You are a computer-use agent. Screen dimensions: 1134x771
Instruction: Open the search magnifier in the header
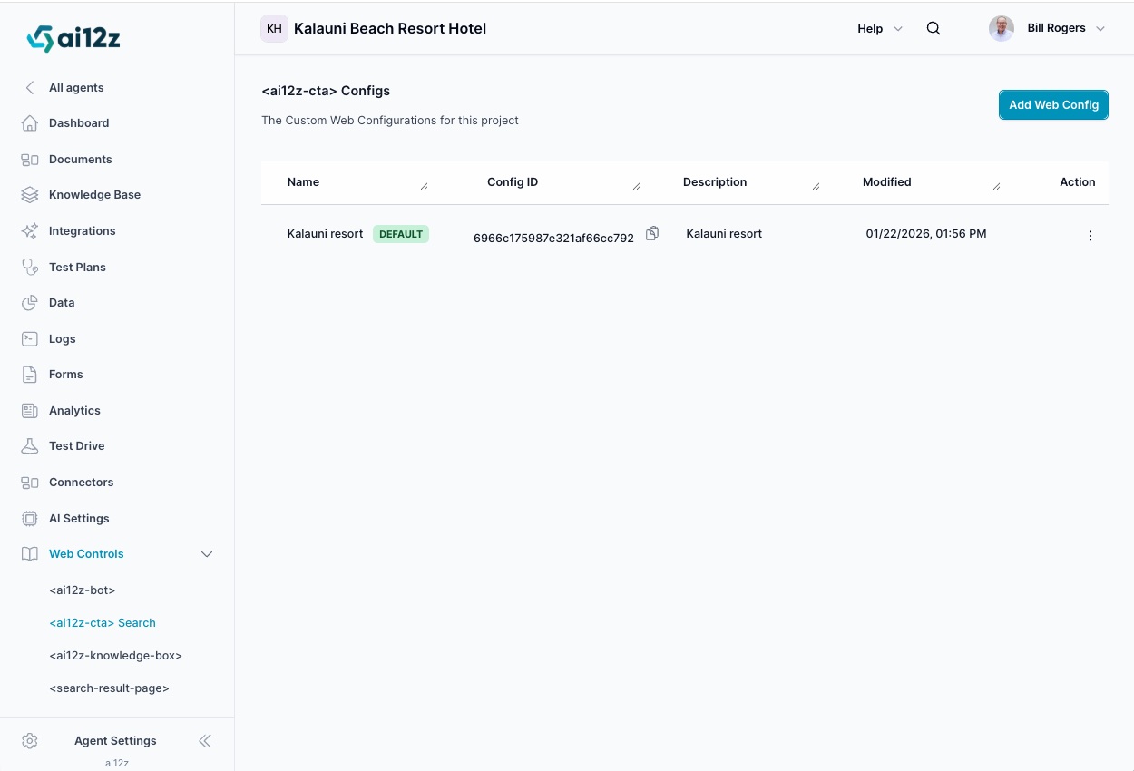coord(934,28)
